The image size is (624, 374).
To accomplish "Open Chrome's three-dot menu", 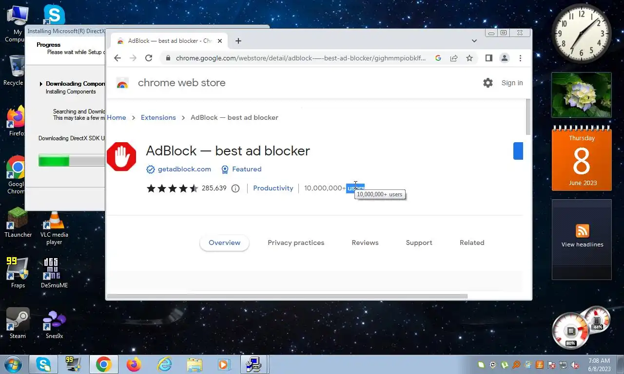I will coord(520,58).
